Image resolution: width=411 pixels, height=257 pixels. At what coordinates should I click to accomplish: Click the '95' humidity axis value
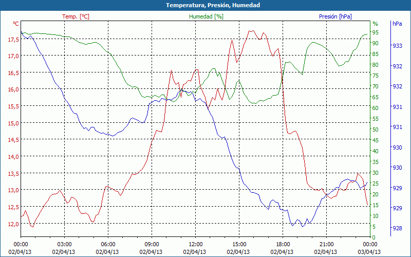[x=375, y=32]
